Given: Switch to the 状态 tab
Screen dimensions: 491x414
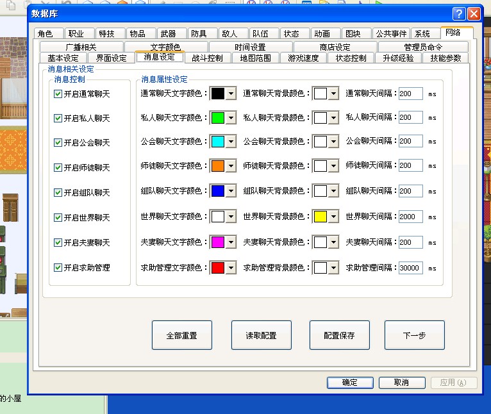Looking at the screenshot, I should click(x=294, y=33).
